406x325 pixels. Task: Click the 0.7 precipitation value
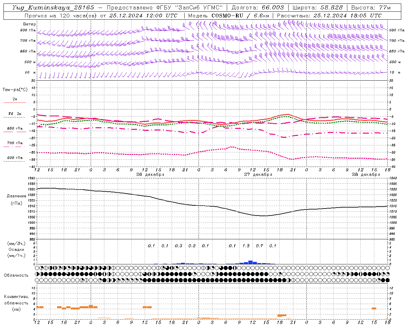pyautogui.click(x=259, y=246)
